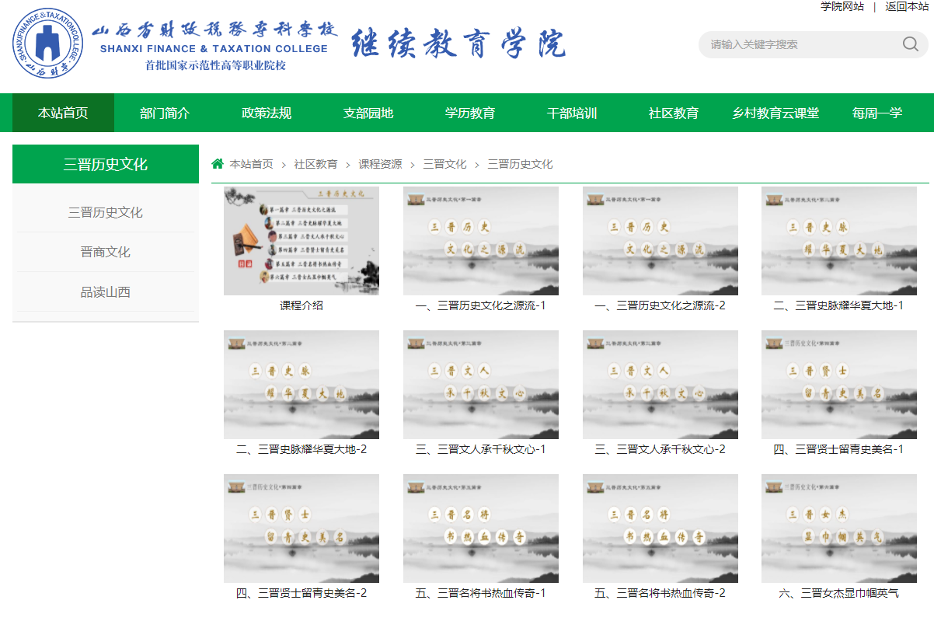Select 每周一学 in the navigation bar
Viewport: 934px width, 621px height.
(877, 113)
